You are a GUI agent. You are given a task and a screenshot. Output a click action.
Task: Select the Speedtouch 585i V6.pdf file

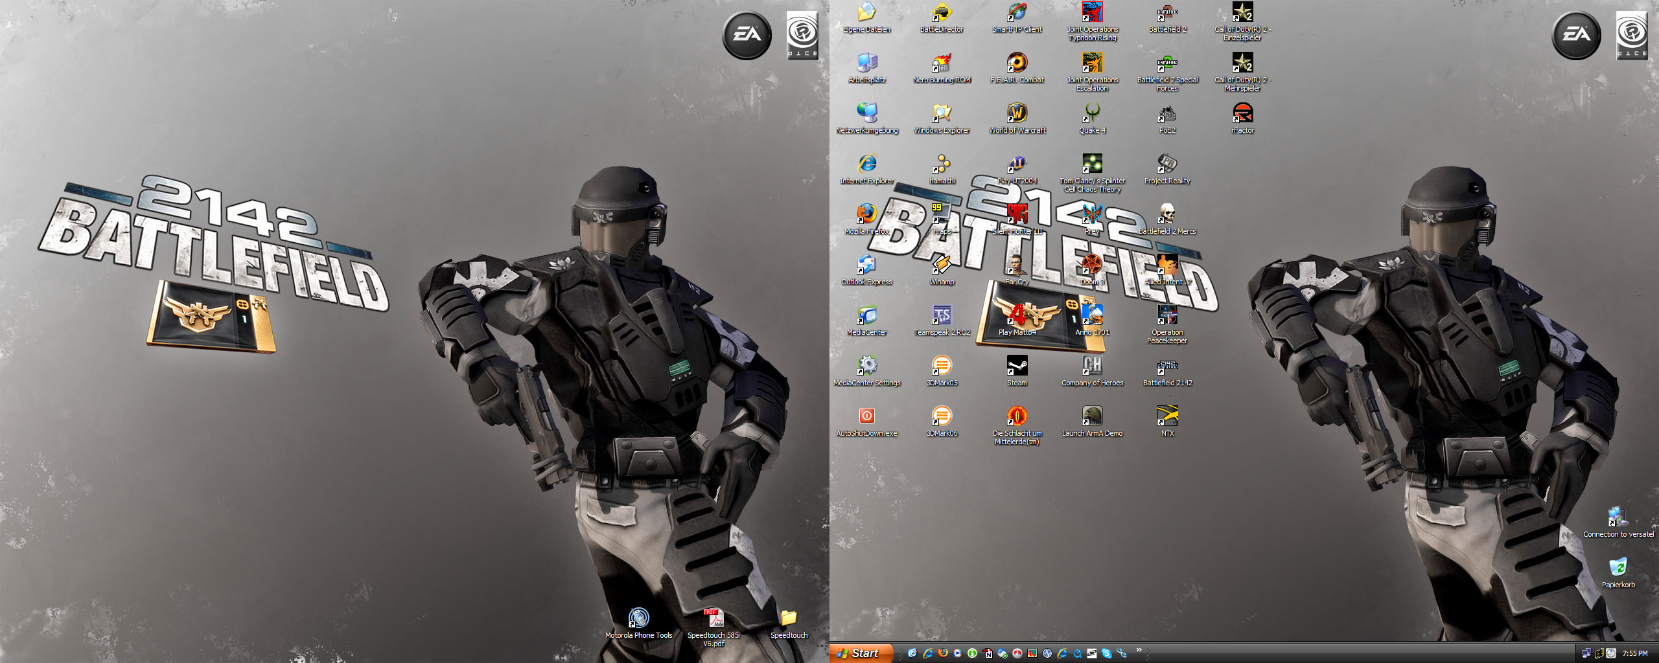click(x=713, y=627)
